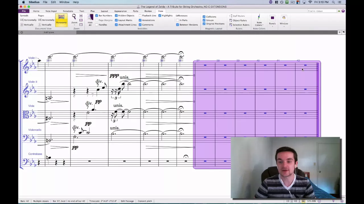Toggle the Groups checkbox
Viewport: 364px width, 204px height.
click(x=204, y=20)
